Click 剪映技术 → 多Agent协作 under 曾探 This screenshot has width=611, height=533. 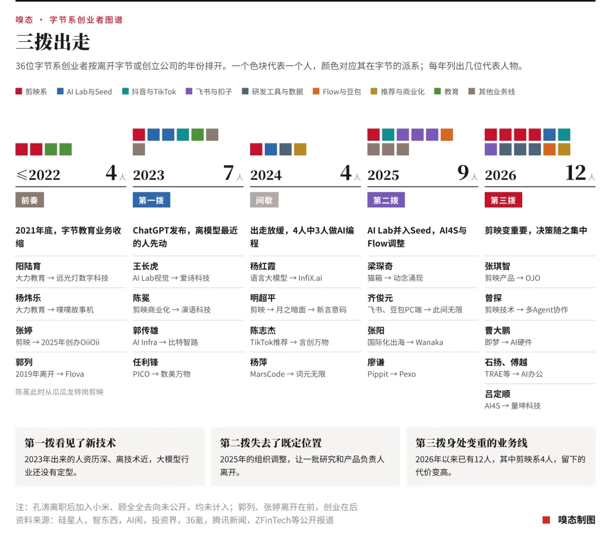pos(527,310)
